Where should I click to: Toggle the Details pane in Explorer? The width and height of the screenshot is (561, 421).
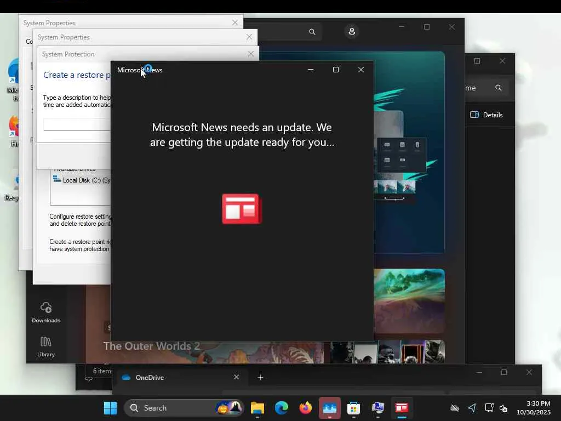(x=486, y=115)
